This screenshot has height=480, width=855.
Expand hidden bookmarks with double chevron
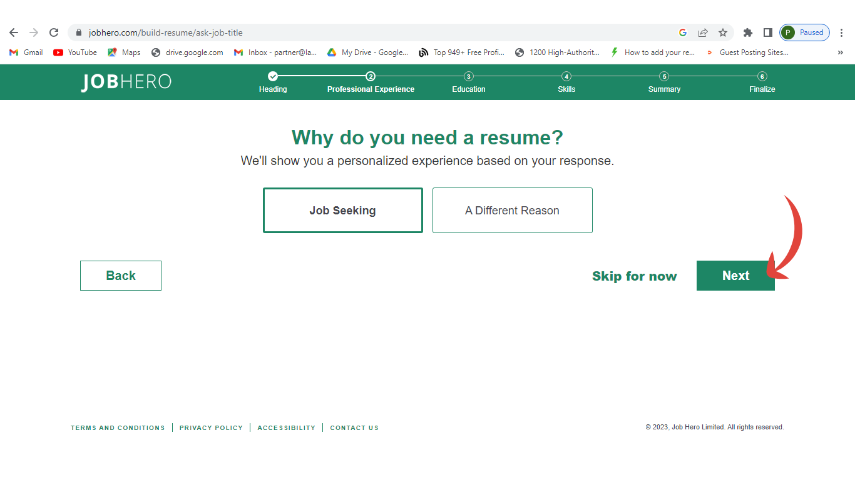[840, 52]
